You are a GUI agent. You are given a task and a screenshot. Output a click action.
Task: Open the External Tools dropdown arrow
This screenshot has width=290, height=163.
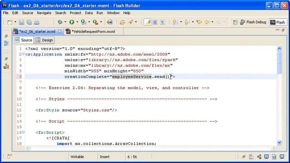point(101,22)
